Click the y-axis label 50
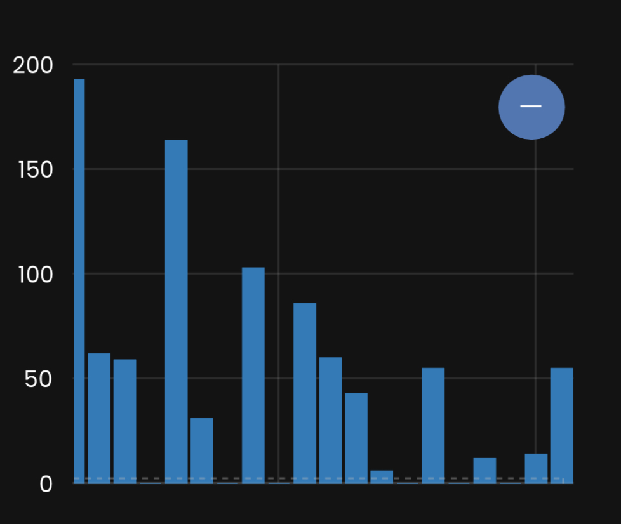This screenshot has height=524, width=621. [38, 379]
